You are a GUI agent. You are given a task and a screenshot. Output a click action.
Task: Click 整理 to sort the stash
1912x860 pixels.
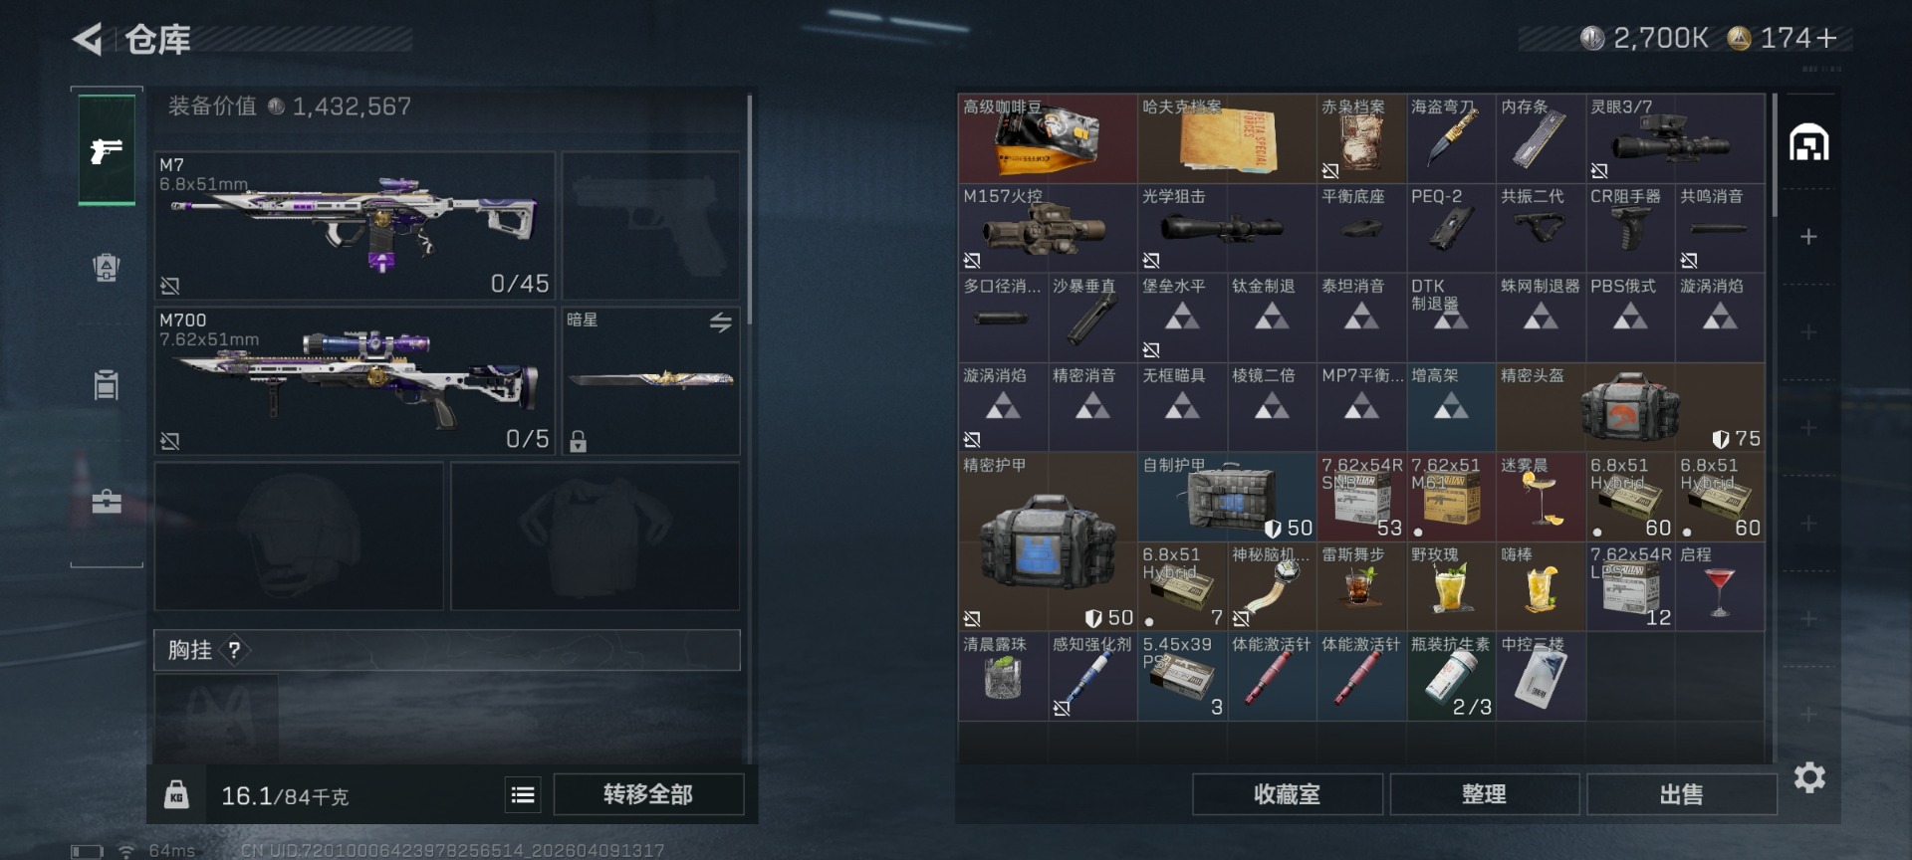pos(1484,794)
